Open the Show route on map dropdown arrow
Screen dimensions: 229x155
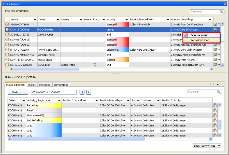(219, 146)
